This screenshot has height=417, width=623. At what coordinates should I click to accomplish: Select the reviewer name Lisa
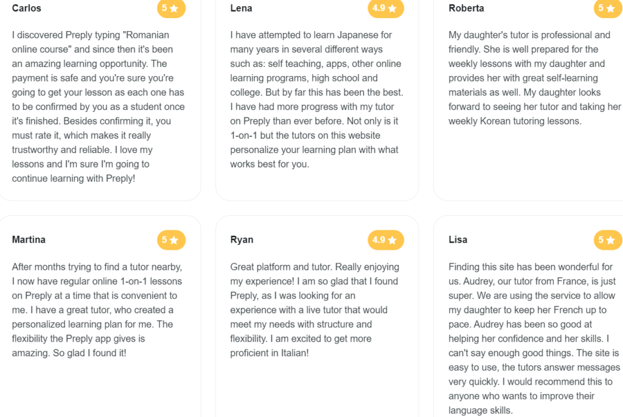(x=458, y=240)
